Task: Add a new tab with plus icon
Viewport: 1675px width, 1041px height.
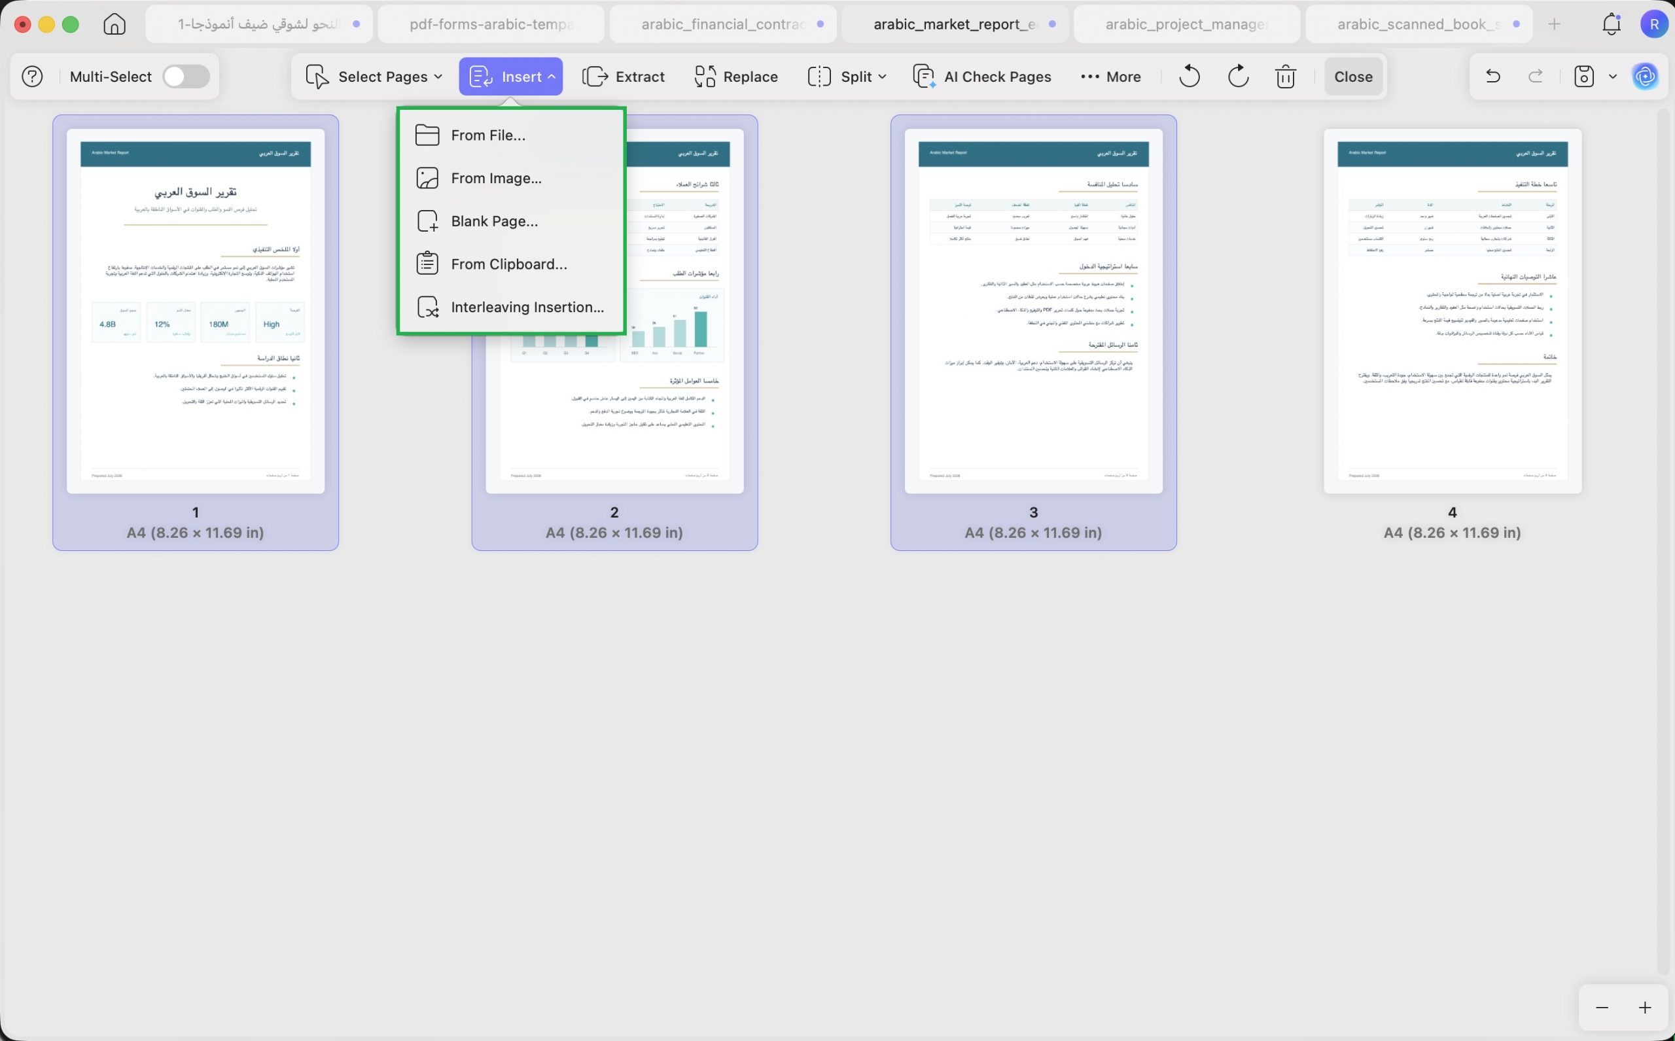Action: click(1555, 24)
